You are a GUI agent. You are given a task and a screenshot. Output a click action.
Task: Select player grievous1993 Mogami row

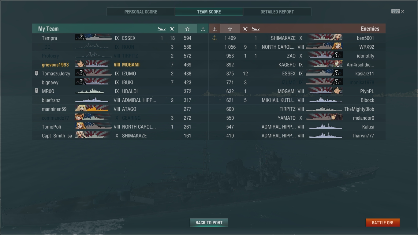pyautogui.click(x=120, y=65)
